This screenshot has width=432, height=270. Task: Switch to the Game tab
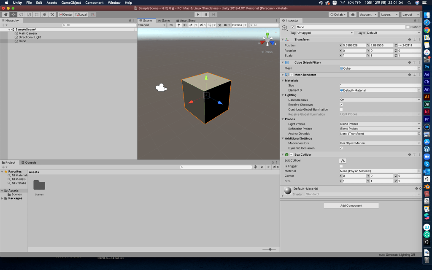164,20
